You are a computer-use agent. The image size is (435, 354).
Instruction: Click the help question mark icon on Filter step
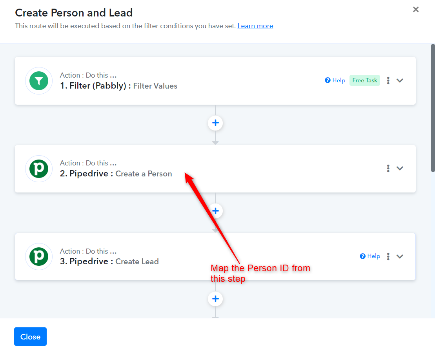[x=328, y=80]
